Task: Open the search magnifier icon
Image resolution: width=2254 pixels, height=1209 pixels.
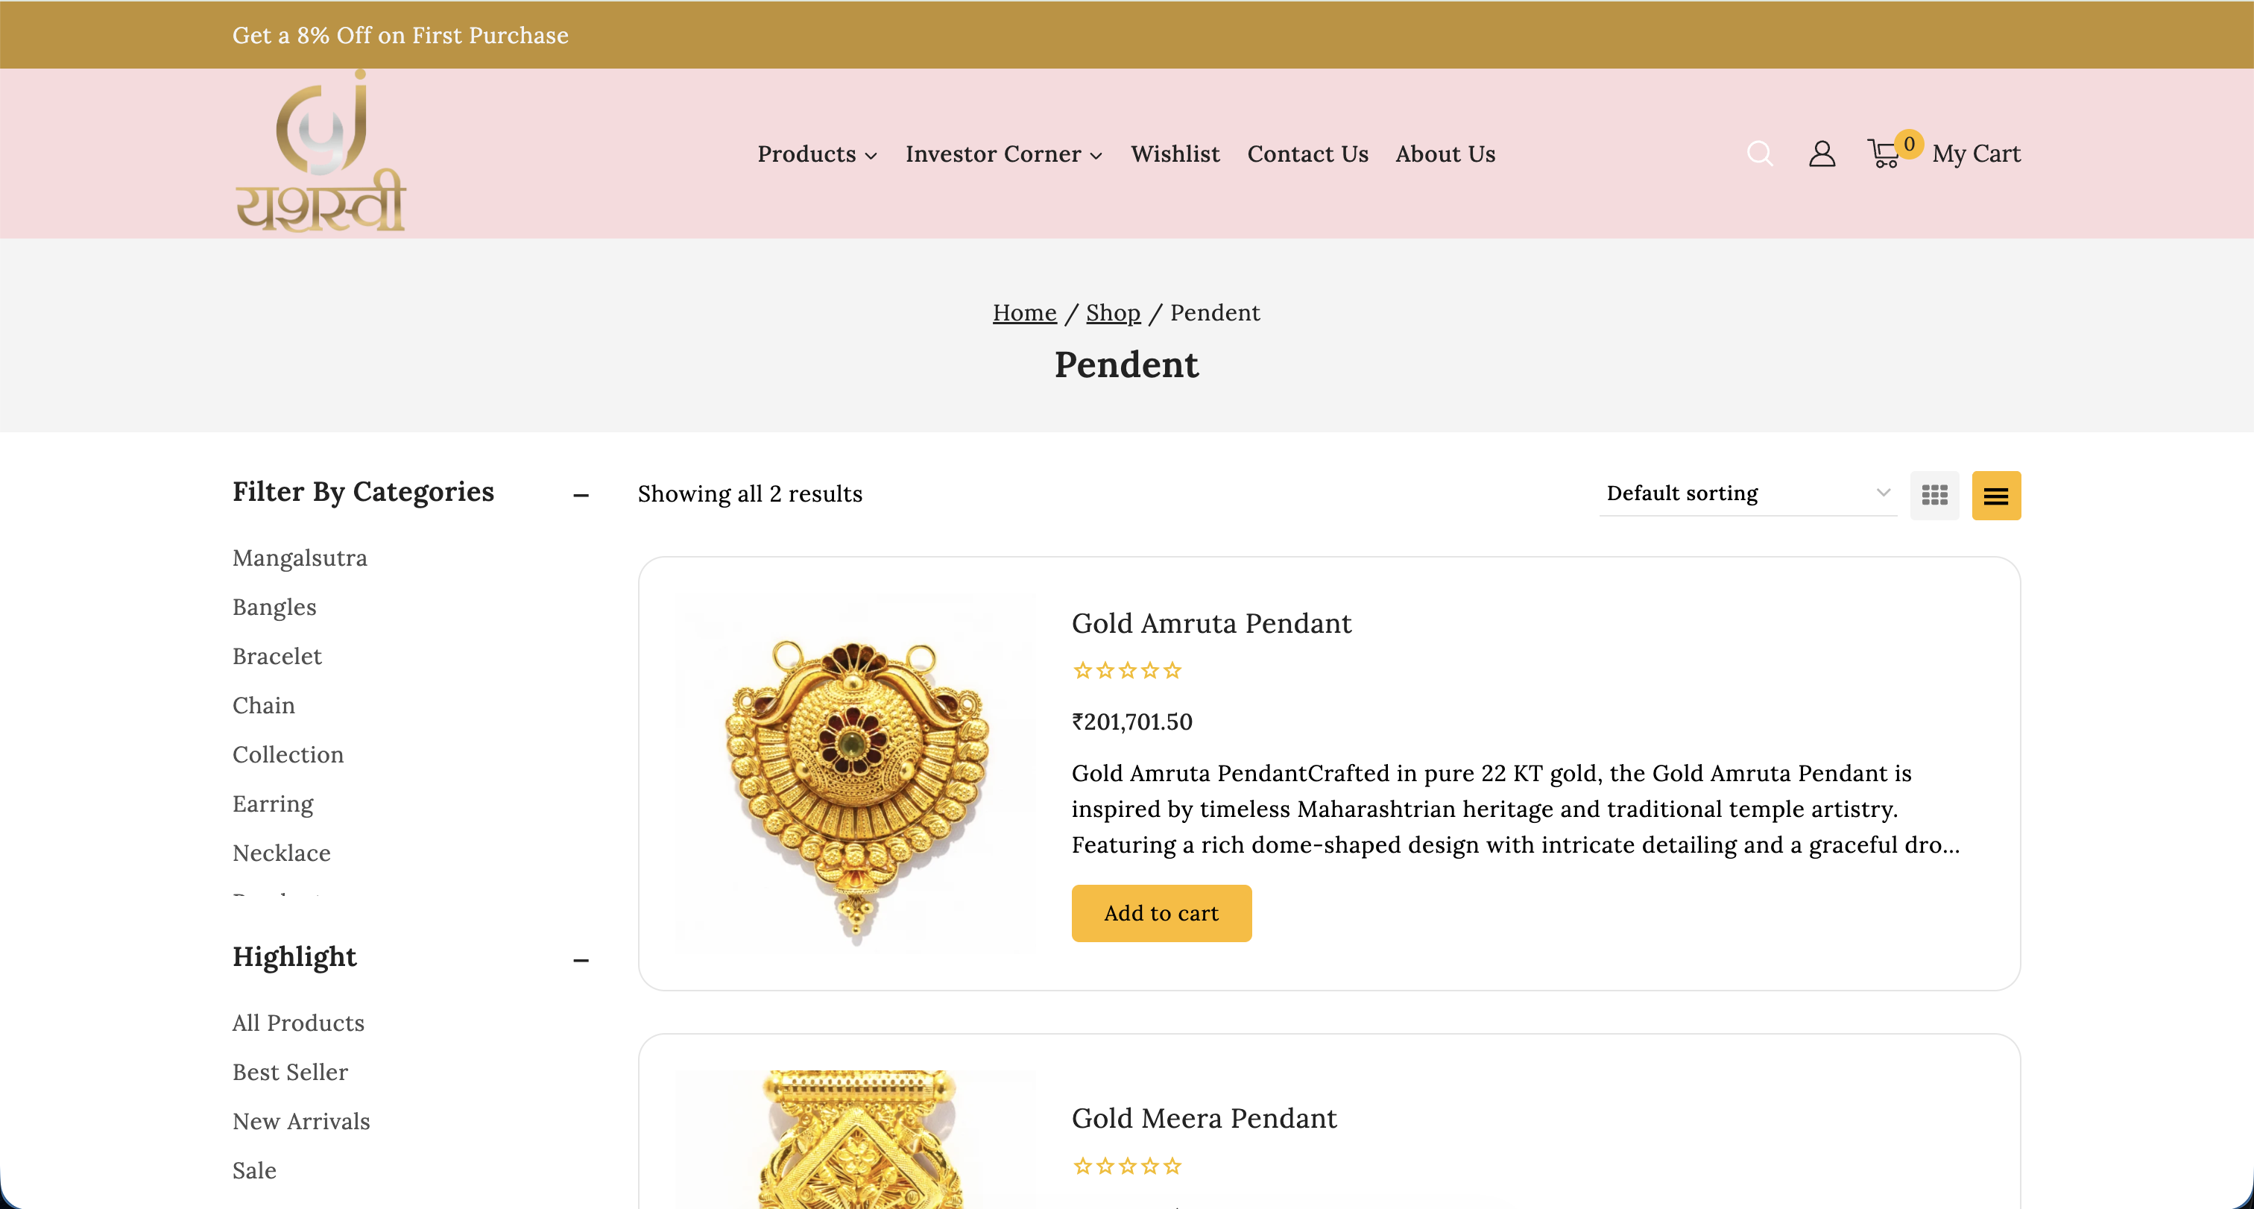Action: click(x=1760, y=154)
